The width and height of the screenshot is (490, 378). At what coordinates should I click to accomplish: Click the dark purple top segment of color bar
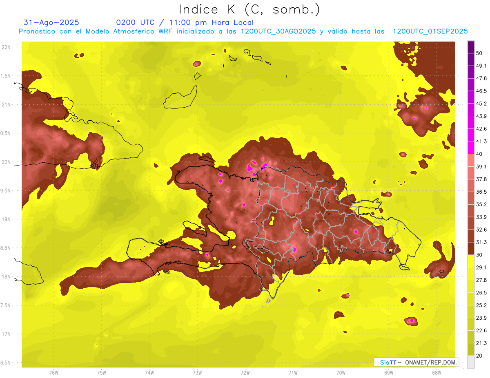coord(471,47)
